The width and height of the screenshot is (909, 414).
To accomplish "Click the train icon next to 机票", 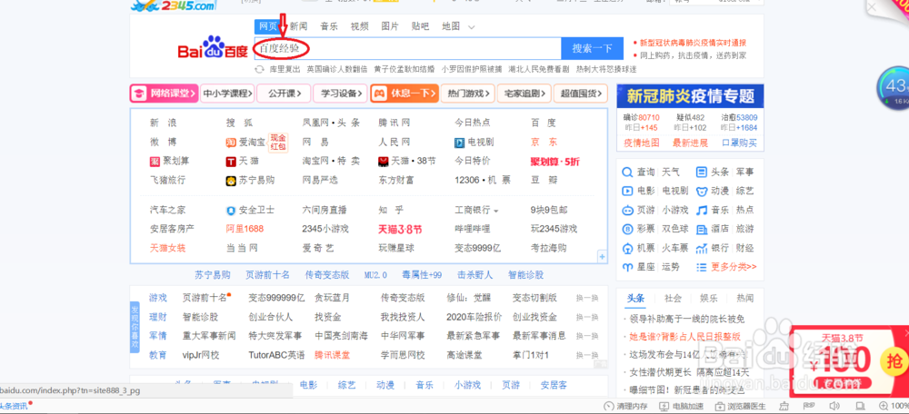I will click(627, 249).
